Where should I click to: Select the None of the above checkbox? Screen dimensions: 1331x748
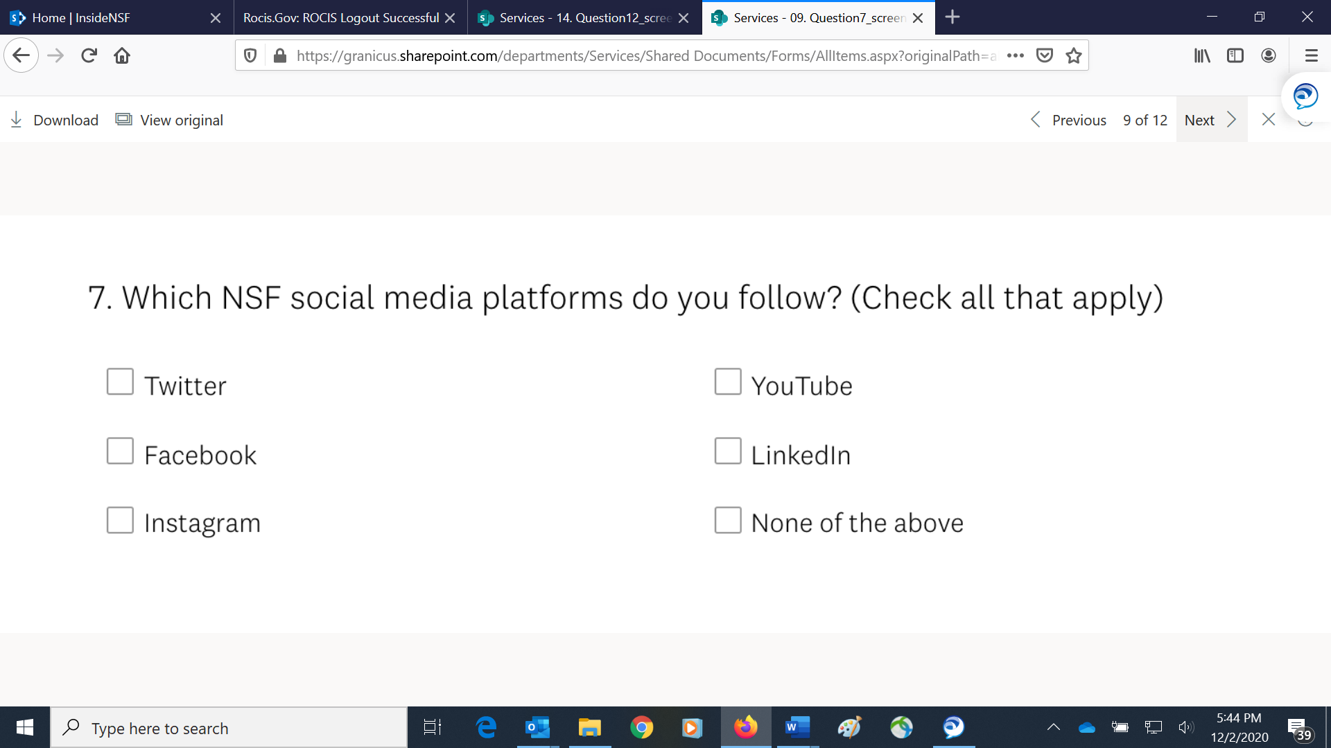pyautogui.click(x=728, y=520)
